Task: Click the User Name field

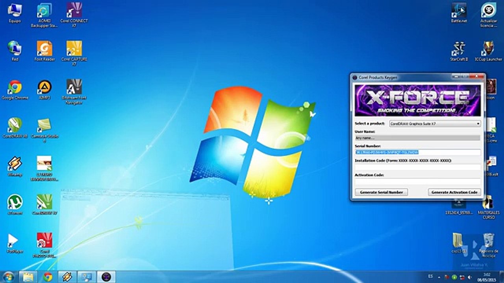Action: 417,138
